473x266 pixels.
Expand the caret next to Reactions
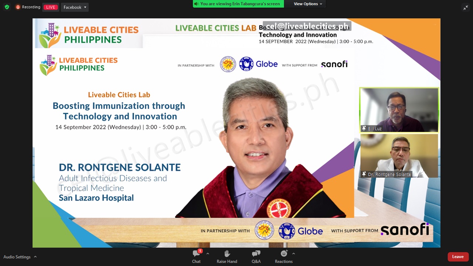(x=293, y=254)
